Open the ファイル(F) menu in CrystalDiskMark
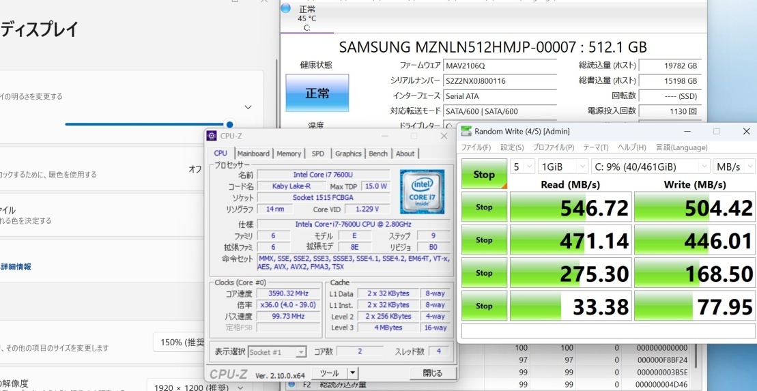Viewport: 757px width, 391px height. pos(476,147)
